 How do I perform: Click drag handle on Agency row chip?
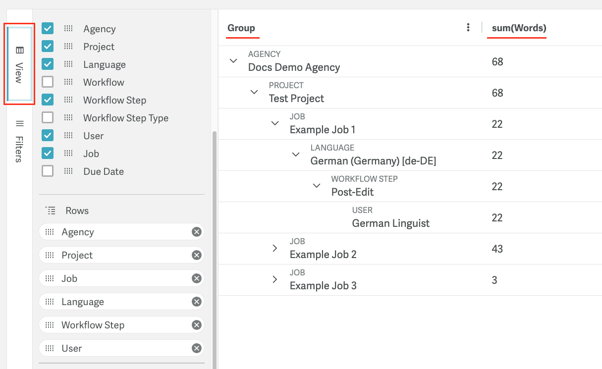50,232
